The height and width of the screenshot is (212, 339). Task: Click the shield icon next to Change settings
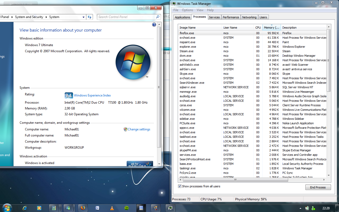pos(126,129)
